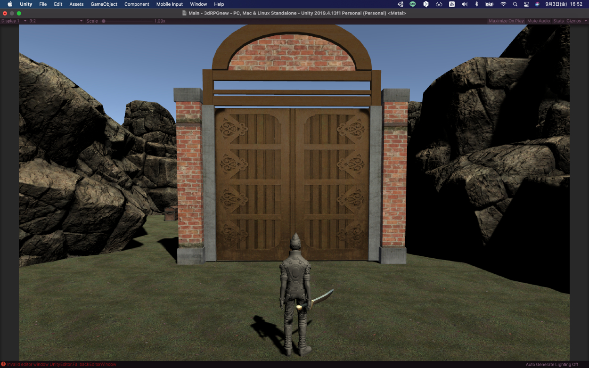Open the Mobile Input menu
Screen dimensions: 589x368
pos(169,4)
